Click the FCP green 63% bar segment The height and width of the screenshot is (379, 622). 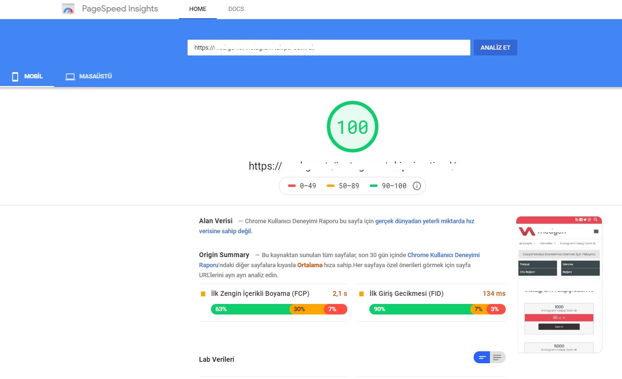pyautogui.click(x=250, y=309)
